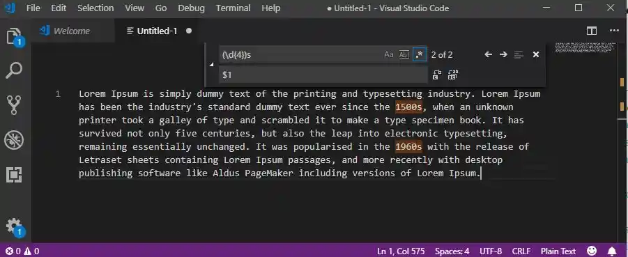Change language mode via Plain Text
The image size is (628, 257).
[x=558, y=251]
